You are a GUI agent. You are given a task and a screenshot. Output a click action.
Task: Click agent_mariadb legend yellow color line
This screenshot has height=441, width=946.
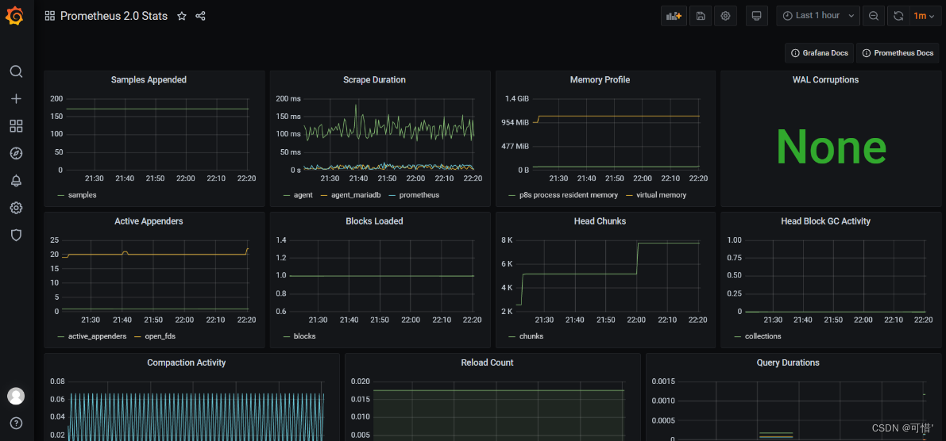coord(325,195)
